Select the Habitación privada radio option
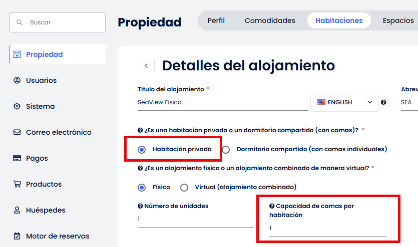This screenshot has height=247, width=418. click(x=142, y=149)
